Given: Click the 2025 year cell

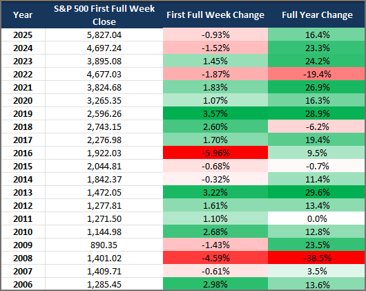Looking at the screenshot, I should tap(23, 35).
